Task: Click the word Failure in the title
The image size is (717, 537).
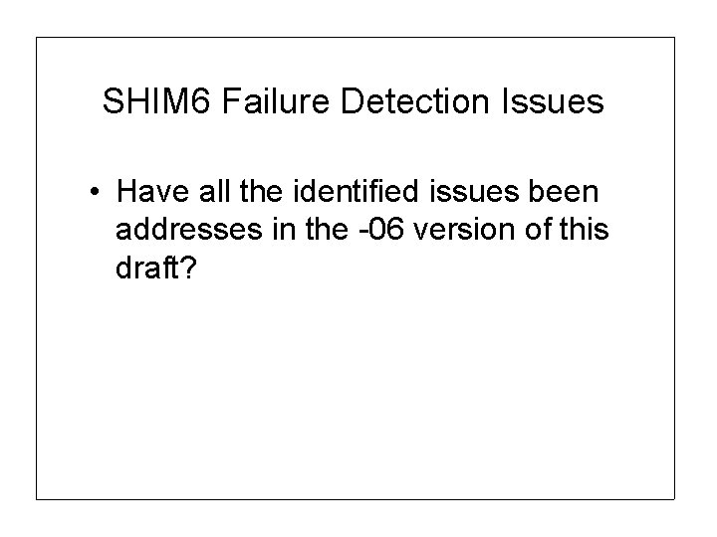Action: pyautogui.click(x=276, y=100)
